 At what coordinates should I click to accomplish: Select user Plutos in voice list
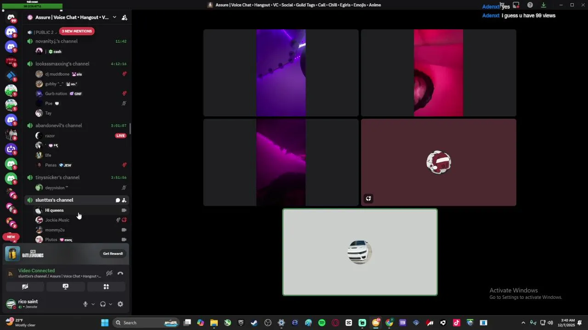[x=81, y=240]
